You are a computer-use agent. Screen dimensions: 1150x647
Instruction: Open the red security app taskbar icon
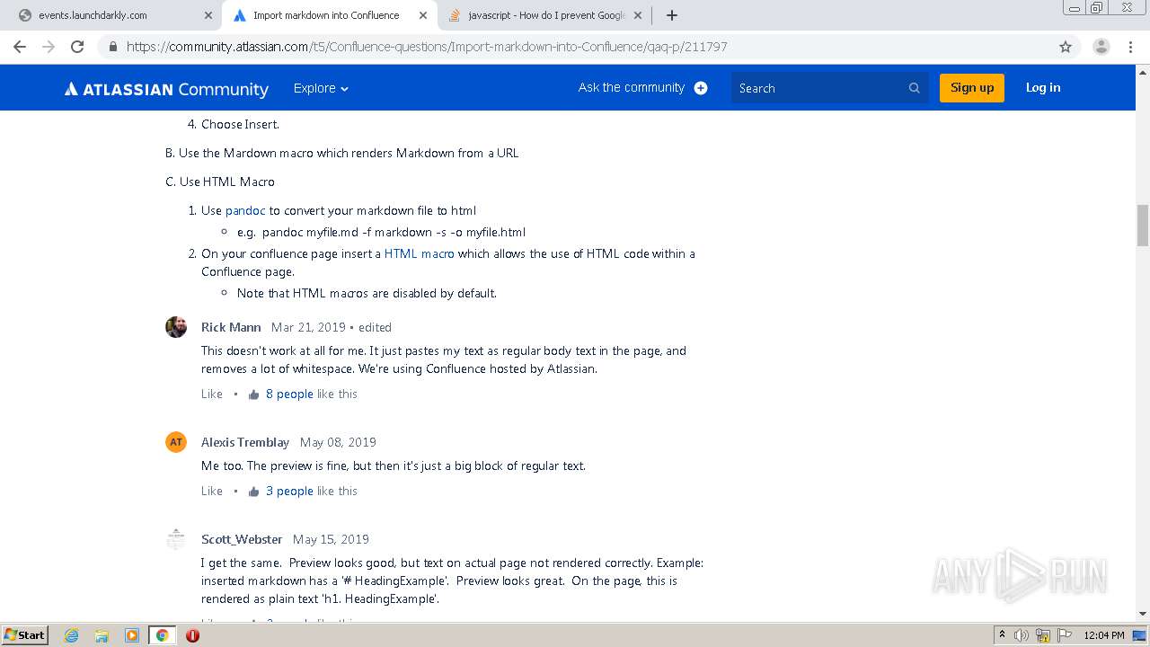click(x=192, y=635)
